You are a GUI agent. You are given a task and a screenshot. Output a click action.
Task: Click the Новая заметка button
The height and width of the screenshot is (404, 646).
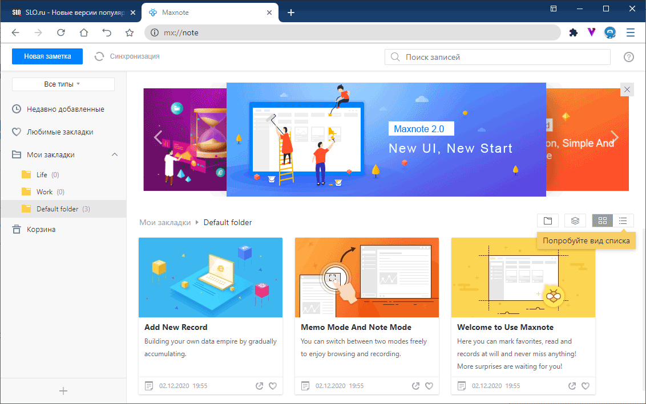(47, 56)
